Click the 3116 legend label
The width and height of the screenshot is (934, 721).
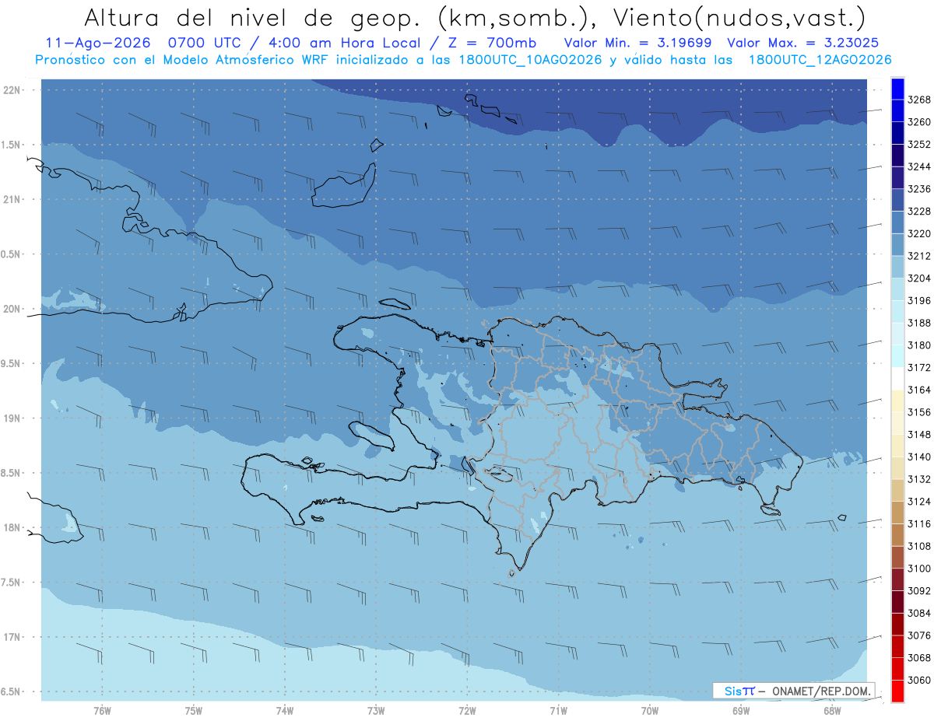[x=918, y=523]
